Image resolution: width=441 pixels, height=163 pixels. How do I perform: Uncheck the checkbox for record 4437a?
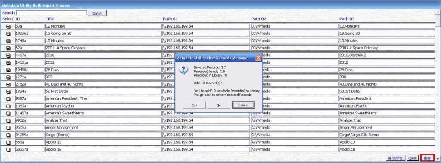[x=9, y=55]
